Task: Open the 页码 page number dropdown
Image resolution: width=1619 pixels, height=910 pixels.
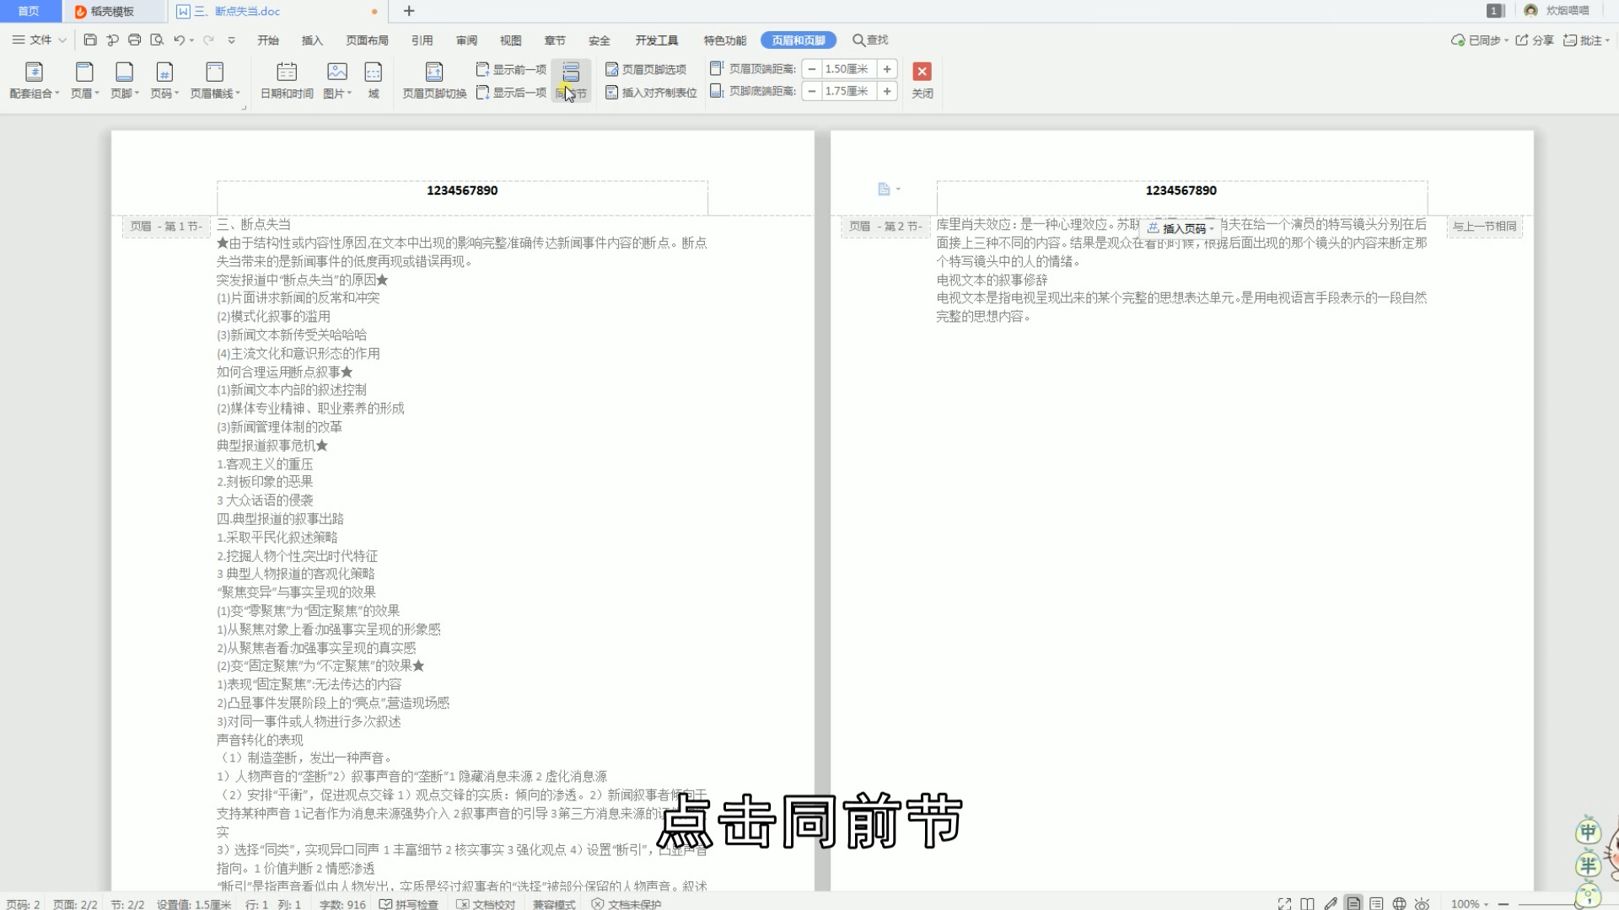Action: click(x=165, y=80)
